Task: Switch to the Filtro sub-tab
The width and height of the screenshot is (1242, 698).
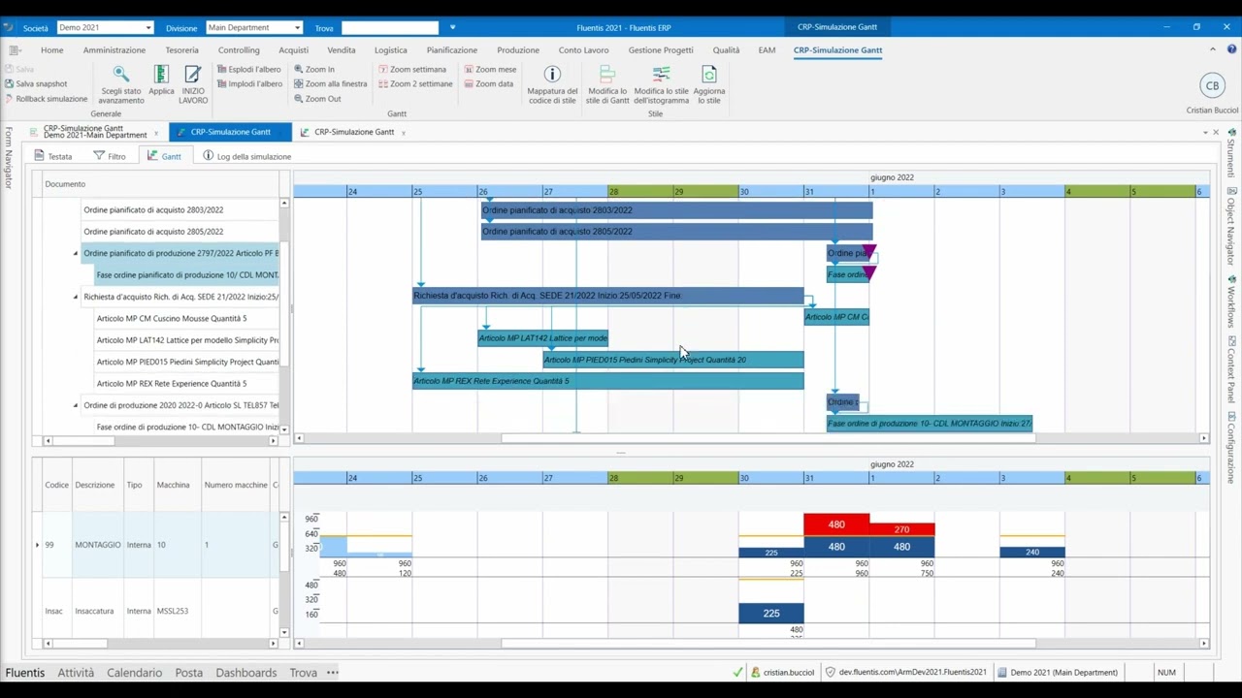Action: (110, 156)
